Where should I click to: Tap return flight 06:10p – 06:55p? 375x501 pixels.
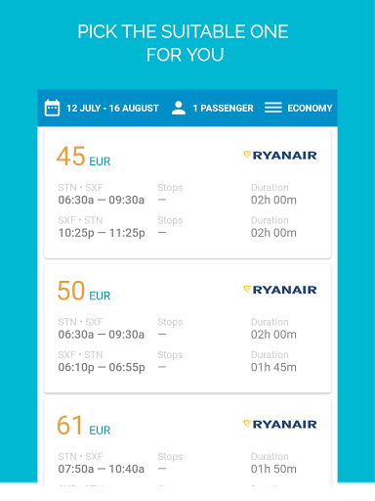pyautogui.click(x=102, y=367)
